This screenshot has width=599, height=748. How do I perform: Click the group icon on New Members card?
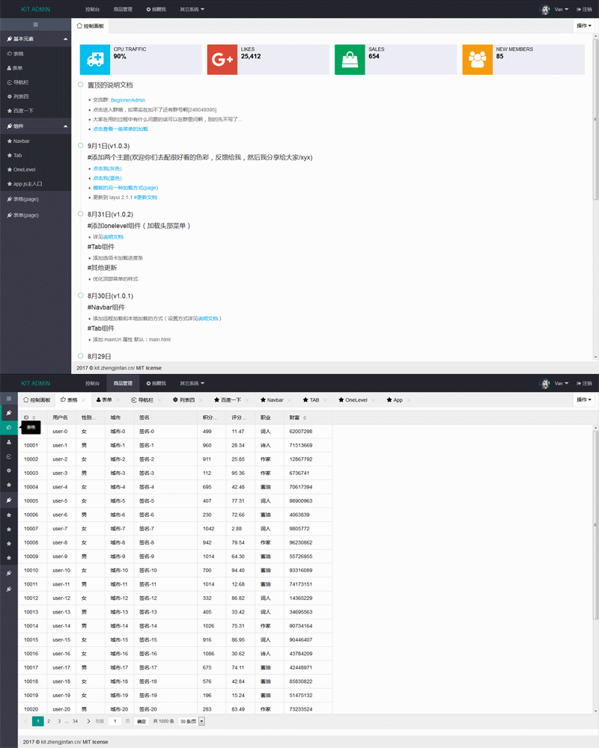(x=477, y=60)
